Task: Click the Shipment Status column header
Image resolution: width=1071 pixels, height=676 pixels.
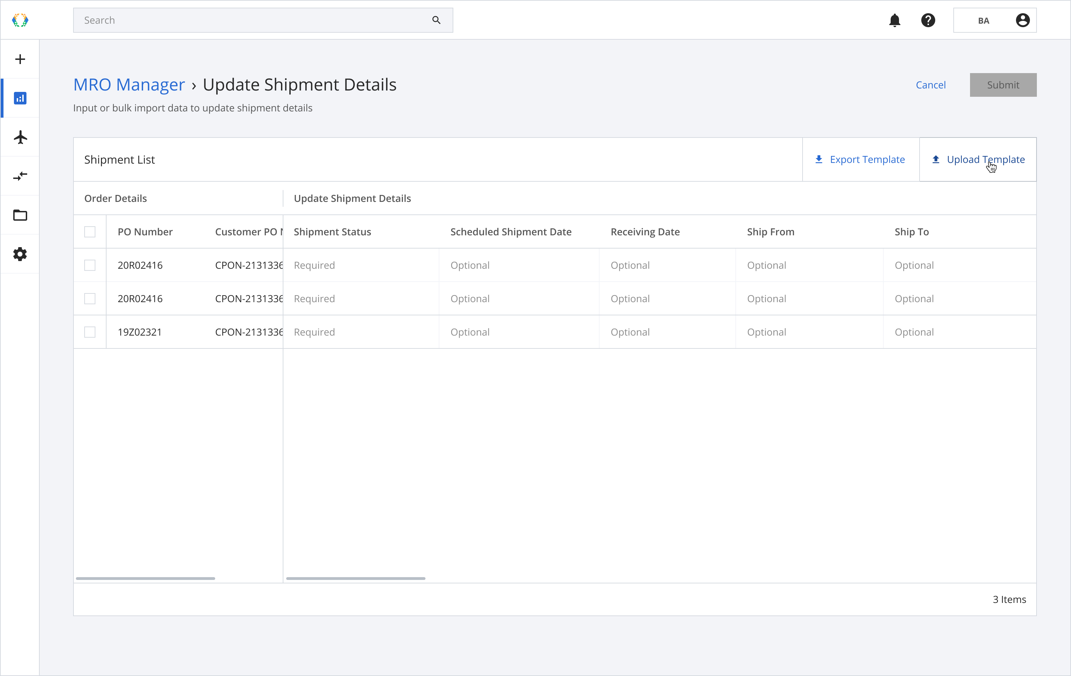Action: coord(332,232)
